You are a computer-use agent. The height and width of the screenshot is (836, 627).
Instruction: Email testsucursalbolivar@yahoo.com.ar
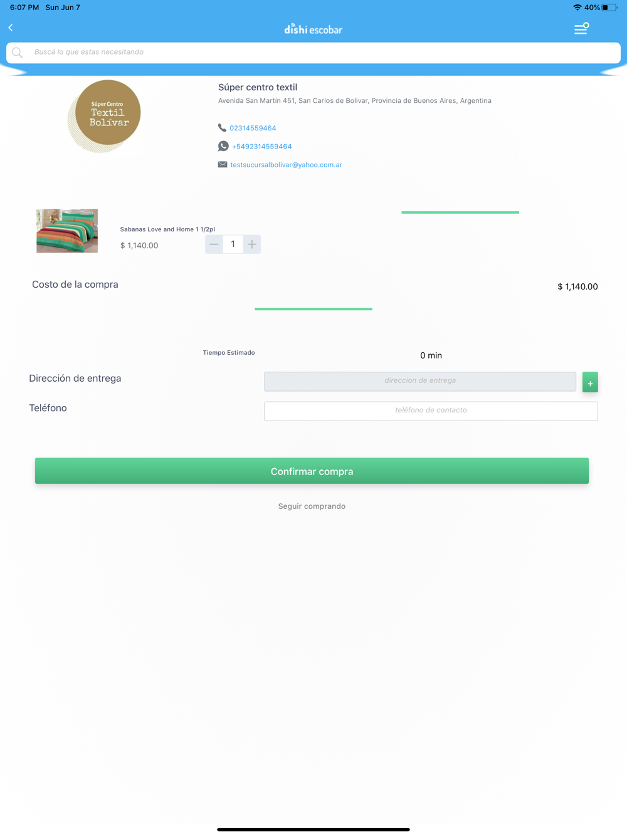286,165
